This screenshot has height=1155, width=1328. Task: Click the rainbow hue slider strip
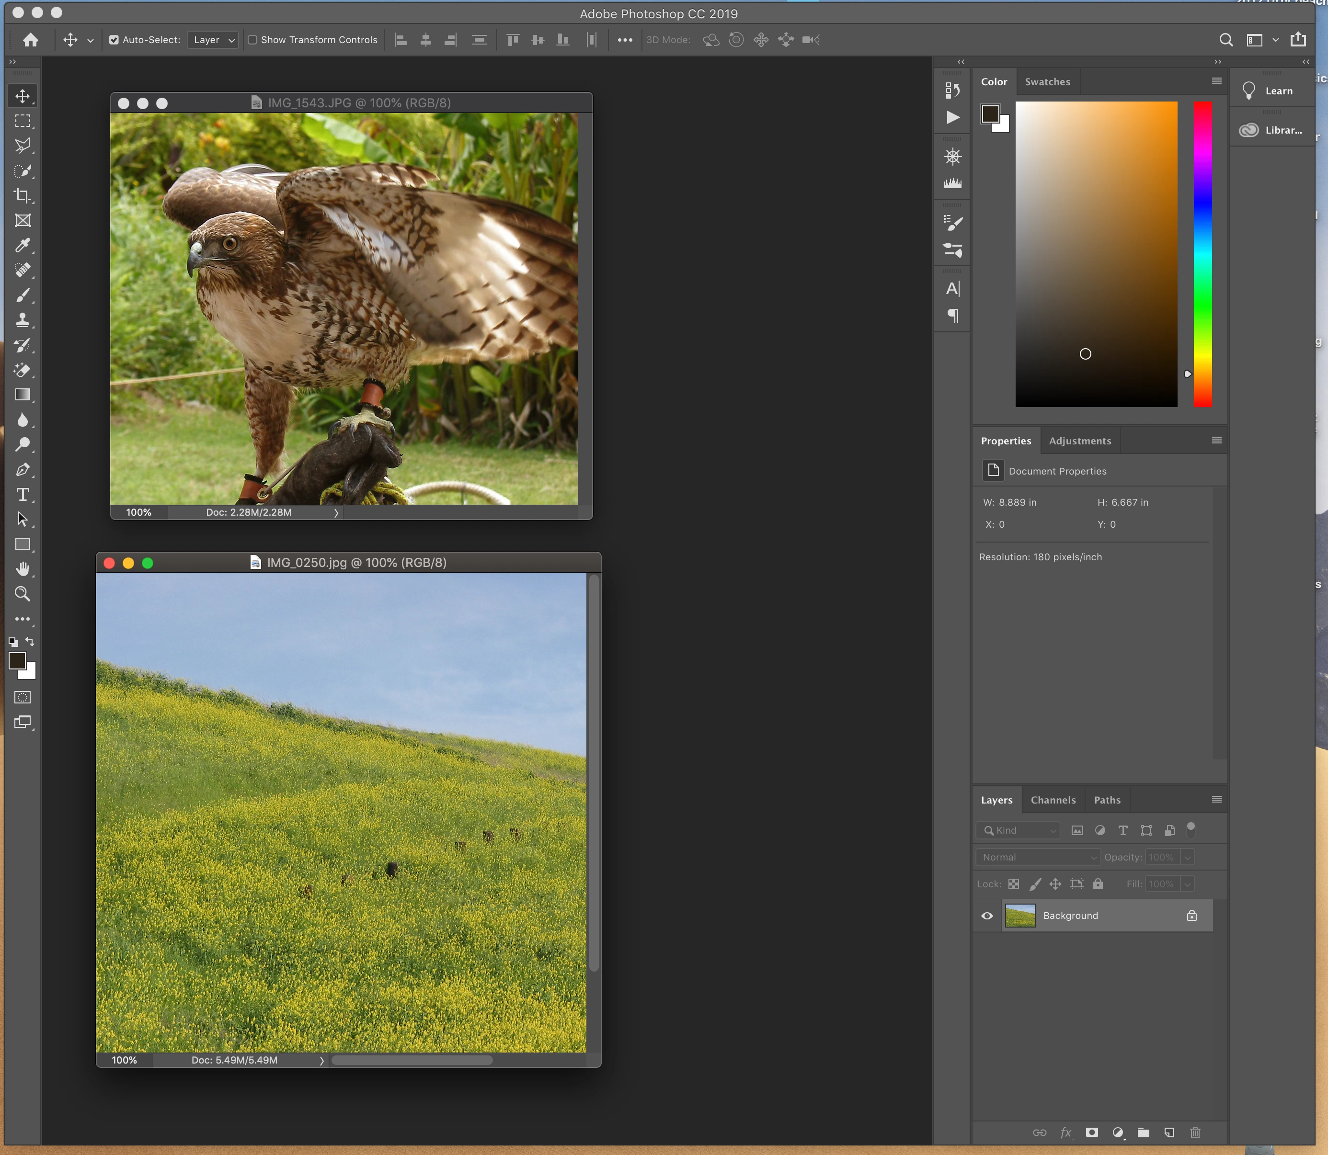(x=1202, y=254)
